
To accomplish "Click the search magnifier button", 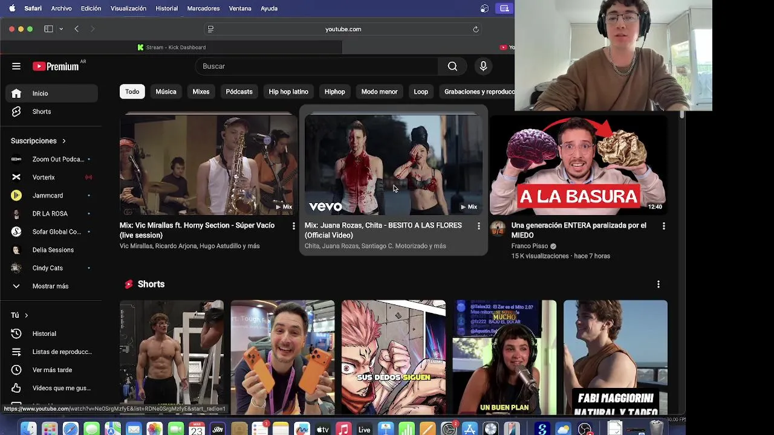I will pos(452,66).
